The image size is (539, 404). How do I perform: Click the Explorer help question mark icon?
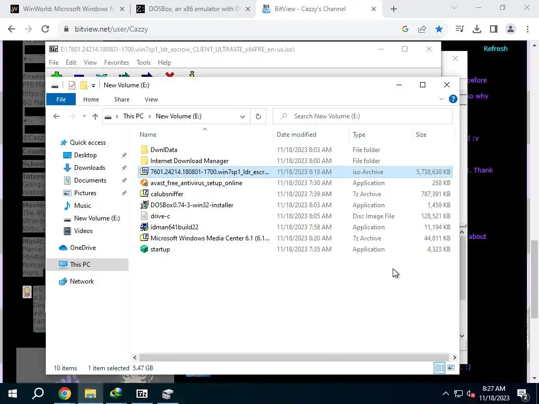[453, 99]
